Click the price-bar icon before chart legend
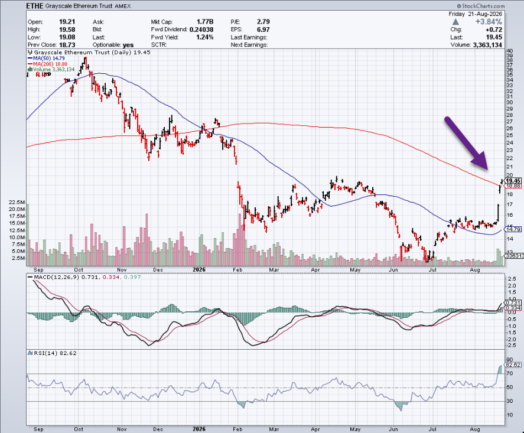The height and width of the screenshot is (433, 524). pos(30,53)
